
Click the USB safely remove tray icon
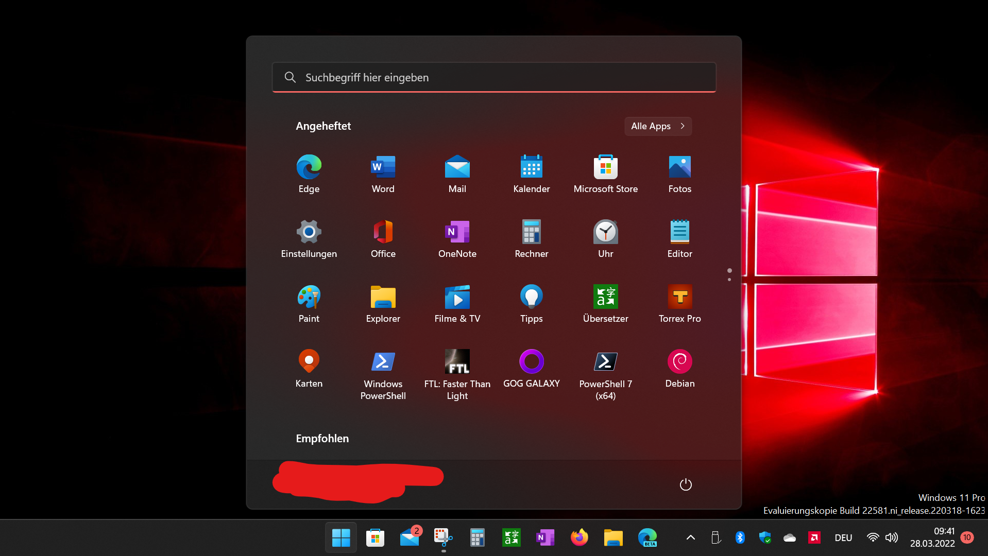(716, 537)
